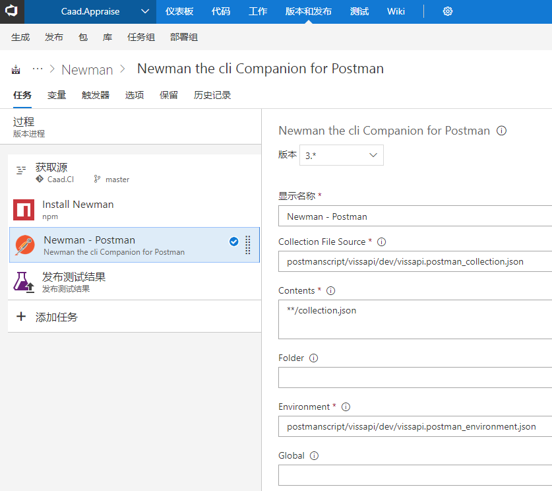
Task: Click the Caad.CI repository icon
Action: click(40, 179)
